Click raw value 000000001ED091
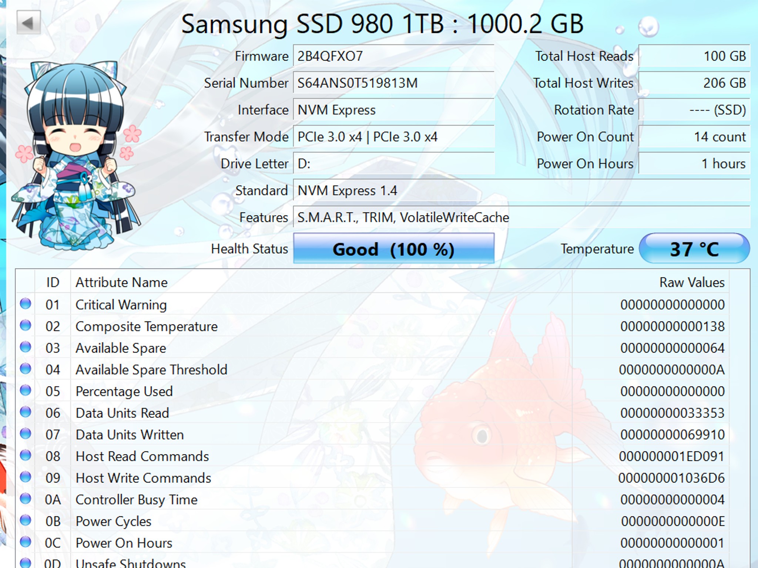Image resolution: width=758 pixels, height=568 pixels. click(671, 456)
